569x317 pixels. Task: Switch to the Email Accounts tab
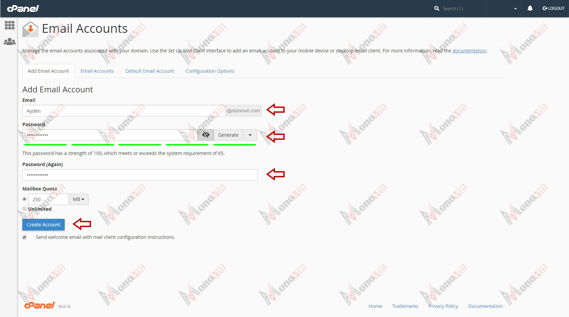[97, 71]
